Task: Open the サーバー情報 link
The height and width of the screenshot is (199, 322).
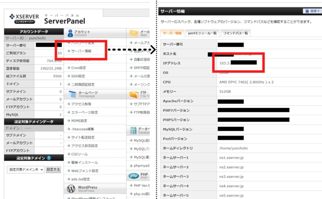Action: pos(81,51)
